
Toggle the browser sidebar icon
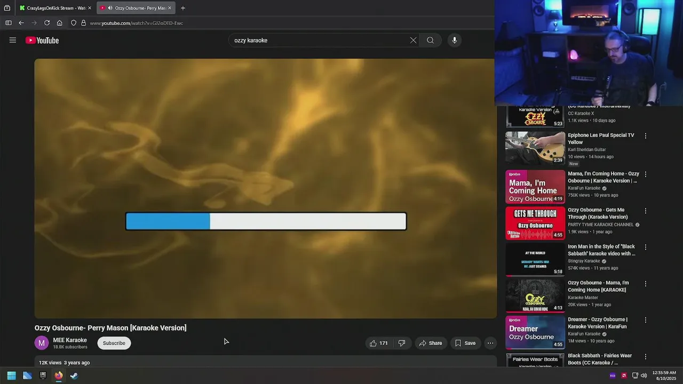(9, 23)
